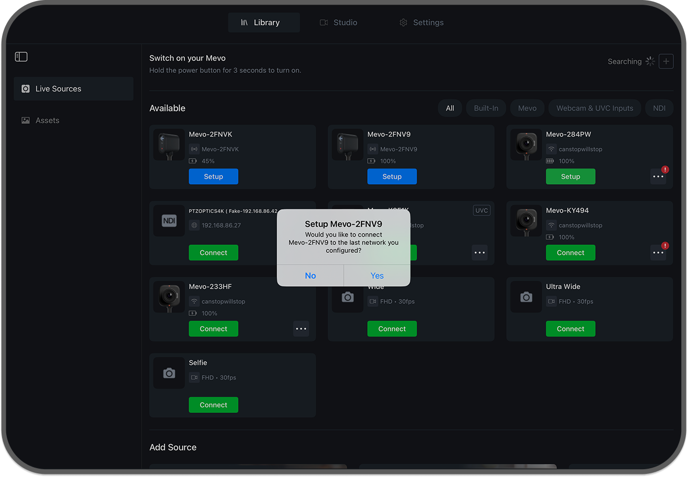
Task: Open more options for Mevo-284PW
Action: [658, 176]
